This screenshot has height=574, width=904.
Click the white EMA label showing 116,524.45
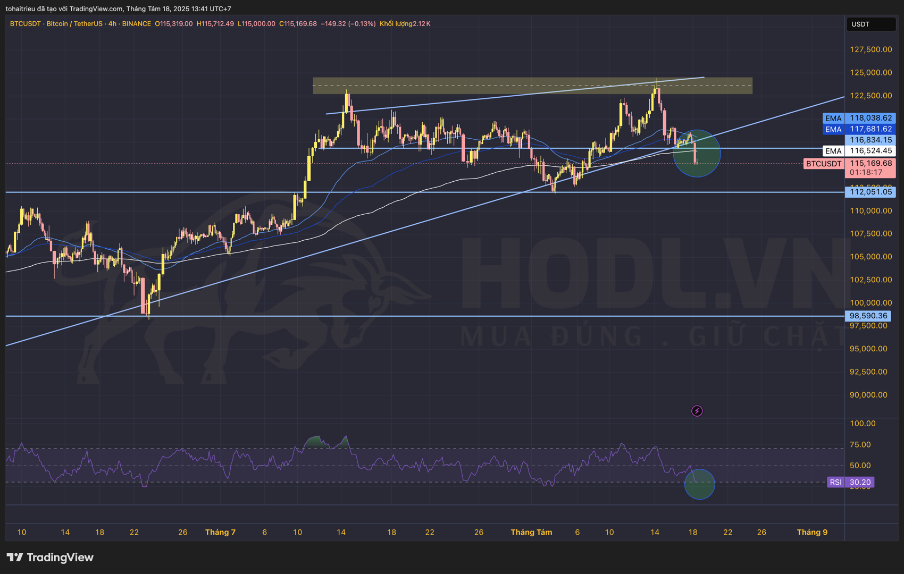pyautogui.click(x=859, y=151)
